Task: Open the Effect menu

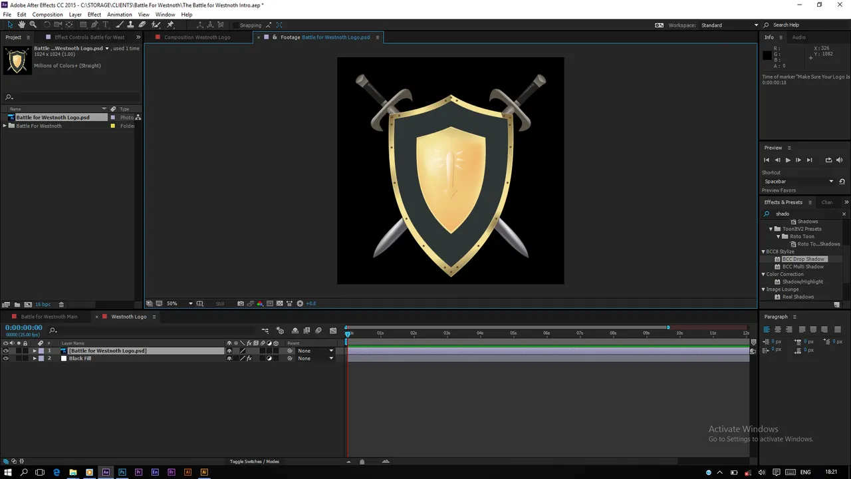Action: 94,15
